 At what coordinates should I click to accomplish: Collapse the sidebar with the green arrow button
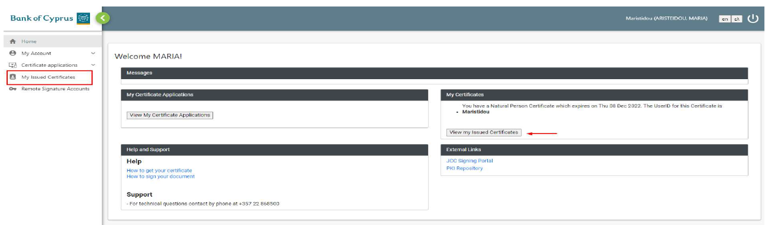pos(103,18)
